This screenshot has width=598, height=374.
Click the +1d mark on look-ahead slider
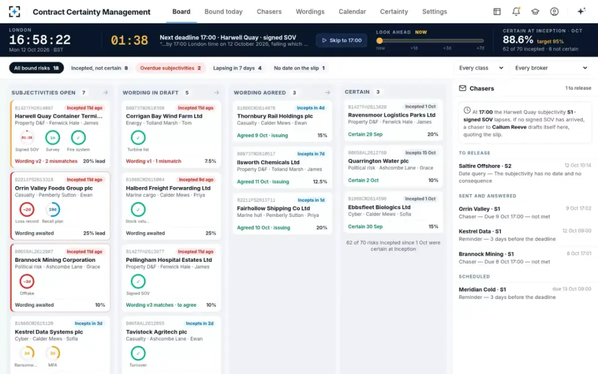[x=414, y=48]
